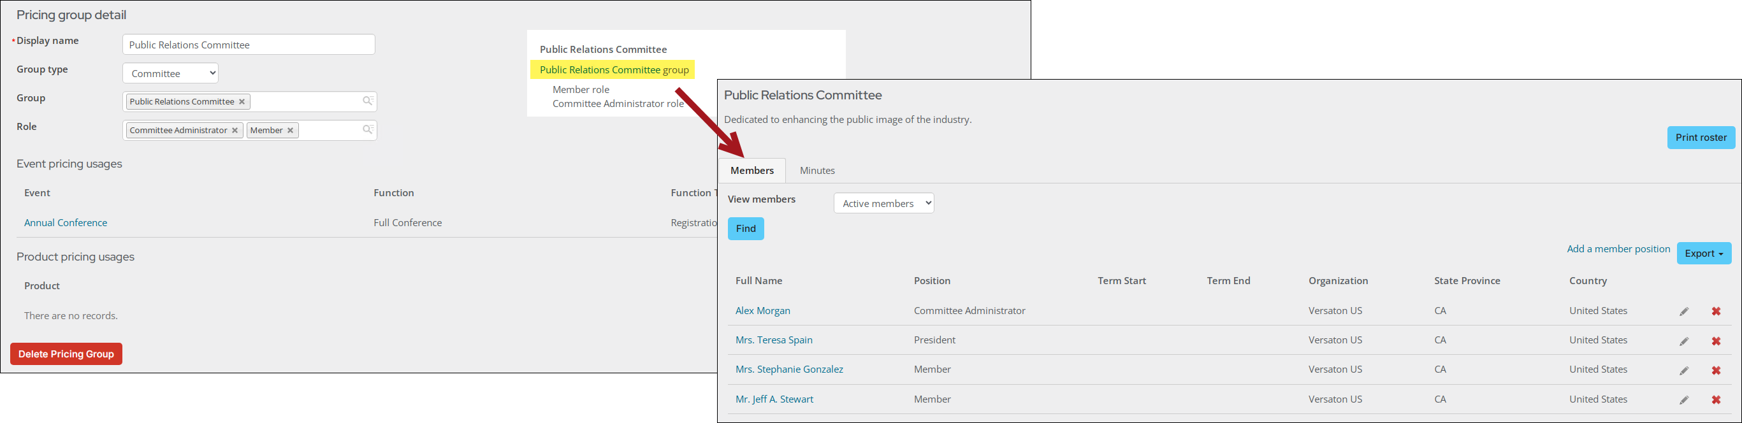
Task: Open the Role field lookup search icon
Action: [368, 130]
